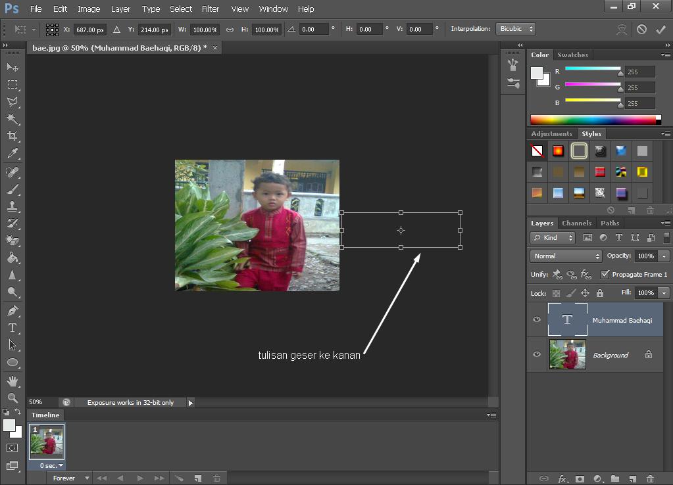Select the Eyedropper tool

pos(12,154)
